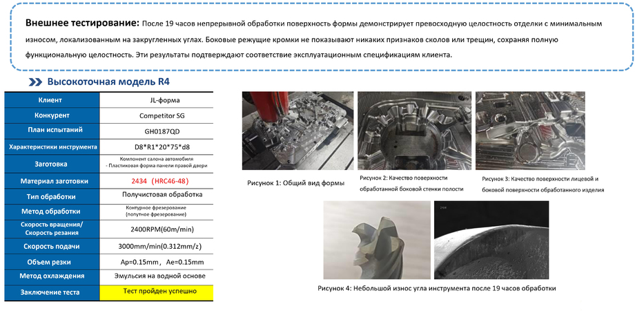Select the 'Метод охлаждения' header cell

click(52, 276)
